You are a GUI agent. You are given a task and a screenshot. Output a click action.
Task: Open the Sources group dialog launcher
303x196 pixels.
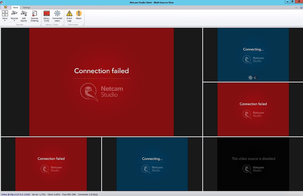coord(40,25)
